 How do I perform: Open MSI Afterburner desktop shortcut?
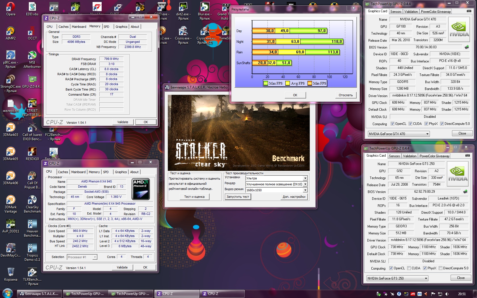pos(32,60)
